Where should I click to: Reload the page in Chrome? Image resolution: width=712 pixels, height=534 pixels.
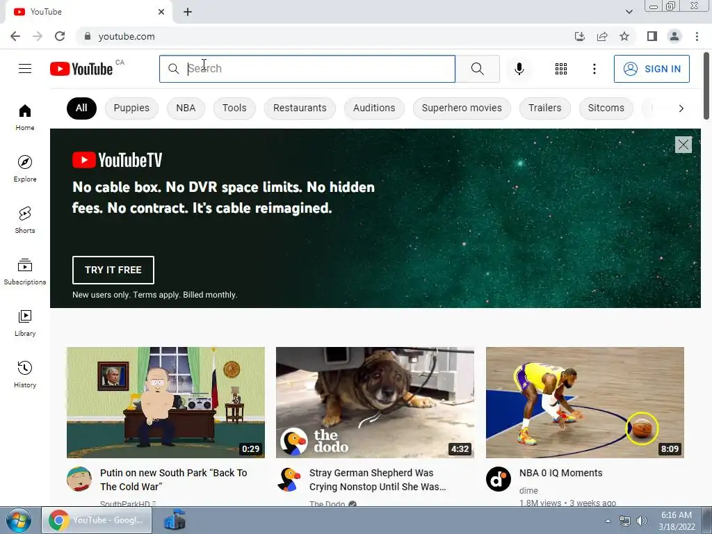point(60,36)
